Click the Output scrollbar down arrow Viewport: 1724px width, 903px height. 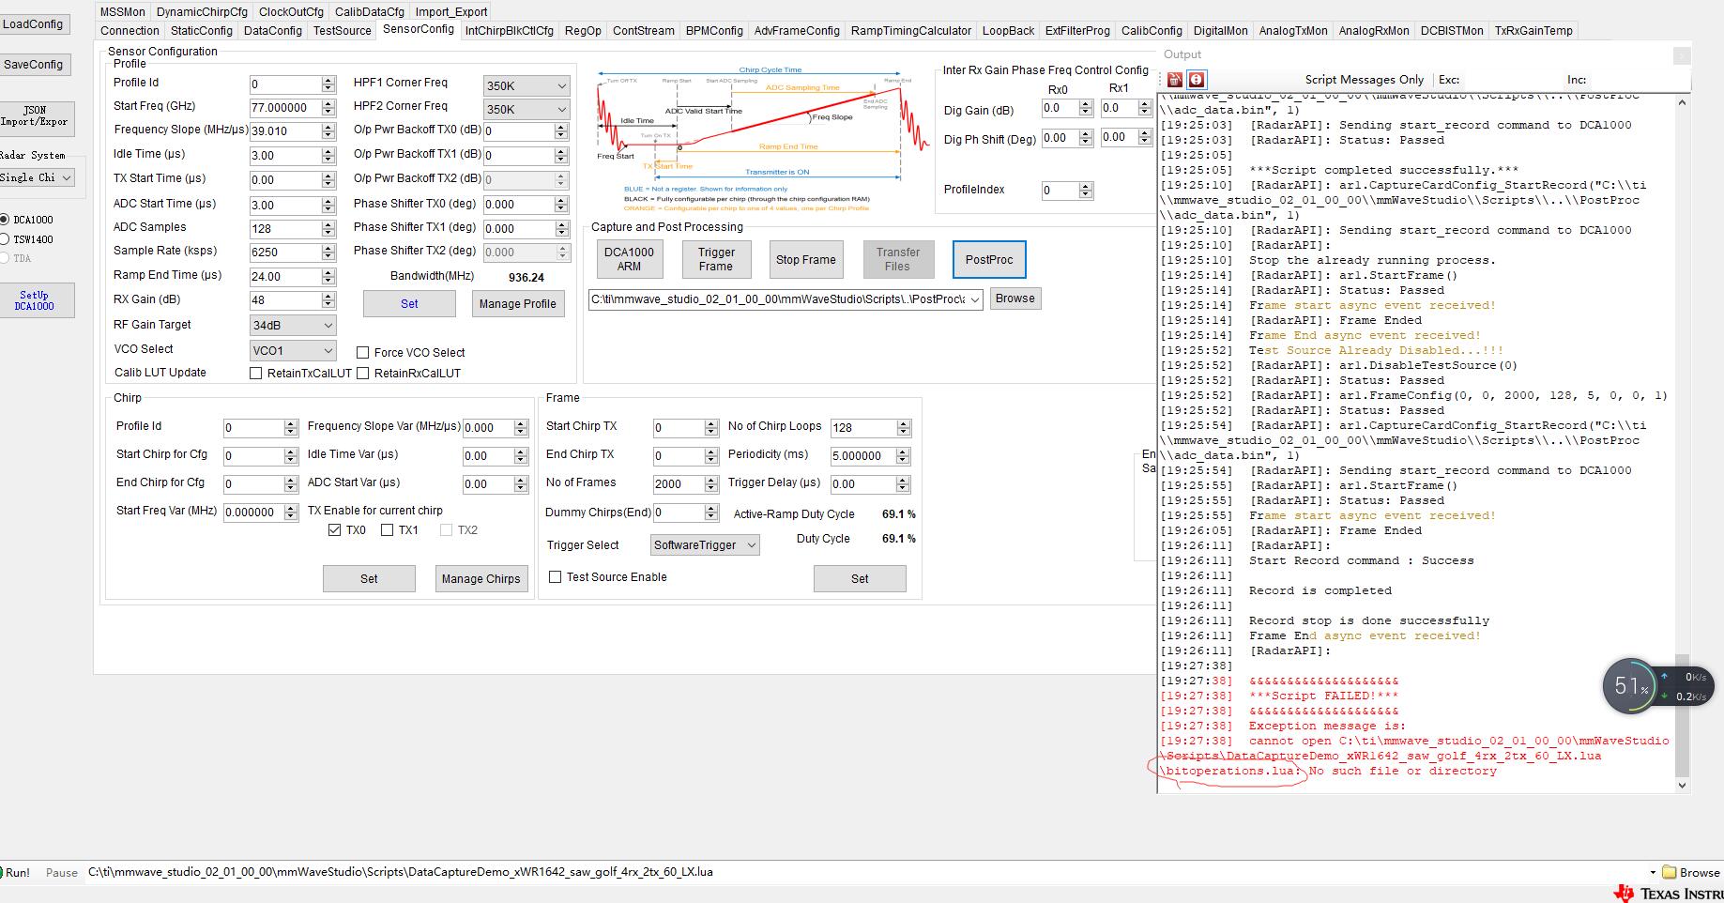1682,785
